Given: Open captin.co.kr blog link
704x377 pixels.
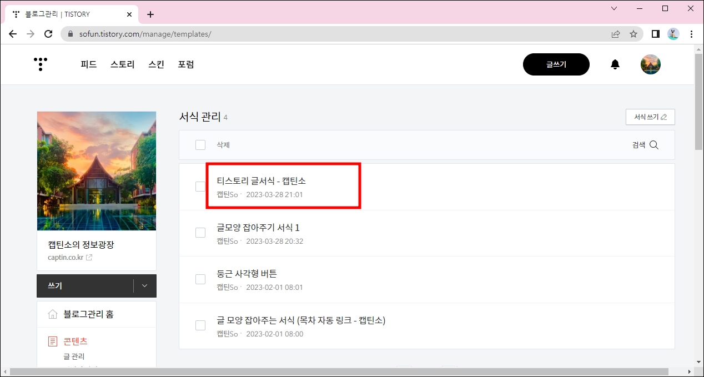Looking at the screenshot, I should [x=70, y=258].
